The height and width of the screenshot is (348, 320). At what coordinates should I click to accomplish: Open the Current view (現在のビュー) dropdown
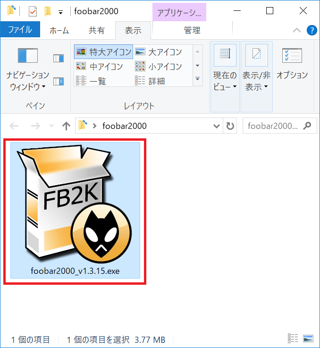225,76
